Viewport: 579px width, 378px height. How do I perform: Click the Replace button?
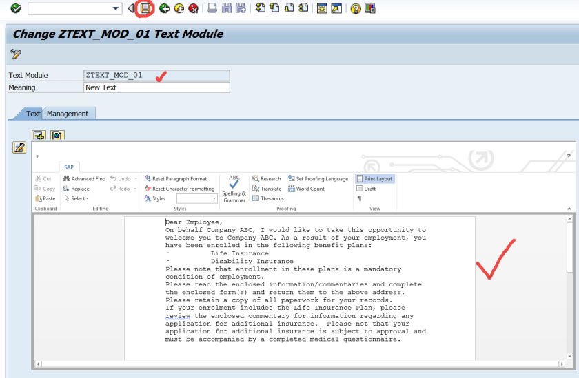pos(77,189)
